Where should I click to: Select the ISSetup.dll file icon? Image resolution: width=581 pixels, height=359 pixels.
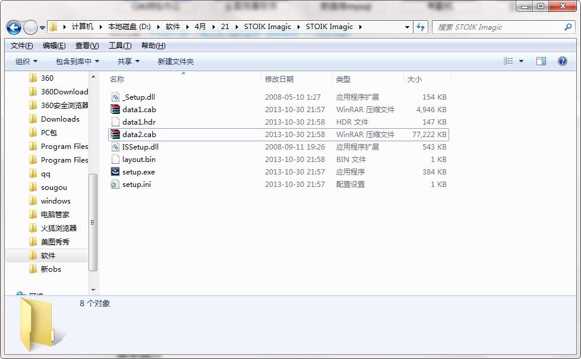115,147
